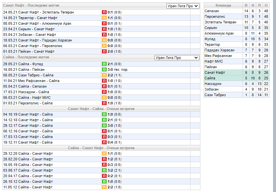Click the points value 22 in the Нассаджи row
This screenshot has width=276, height=192.
pyautogui.click(x=266, y=84)
